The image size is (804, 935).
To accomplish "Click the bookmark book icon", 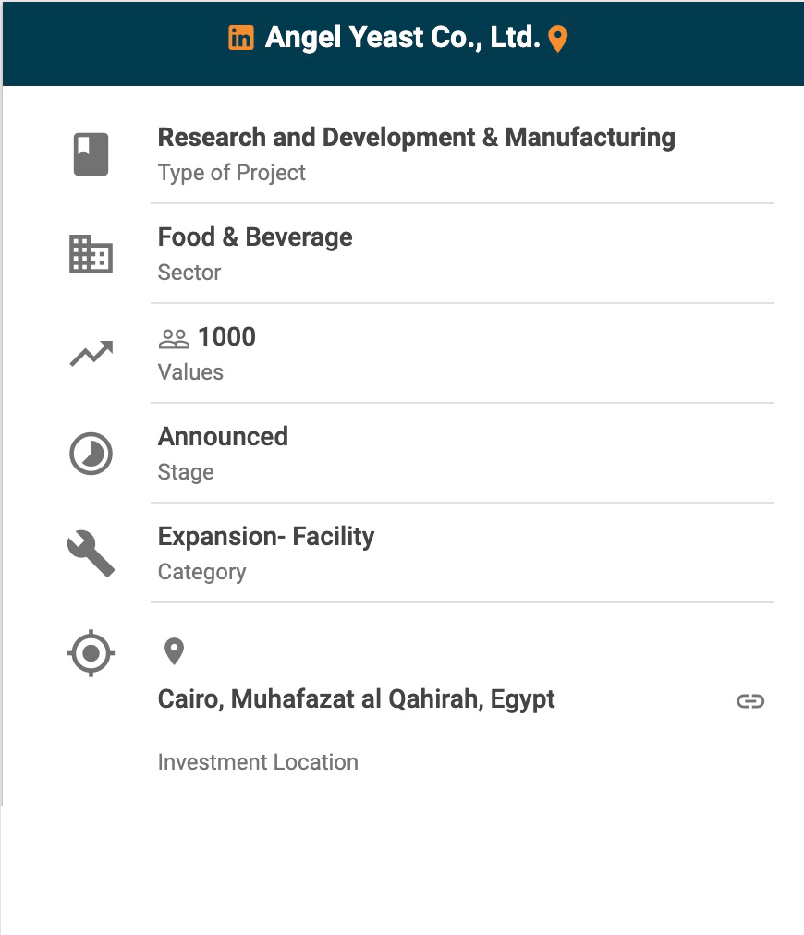I will click(x=91, y=154).
